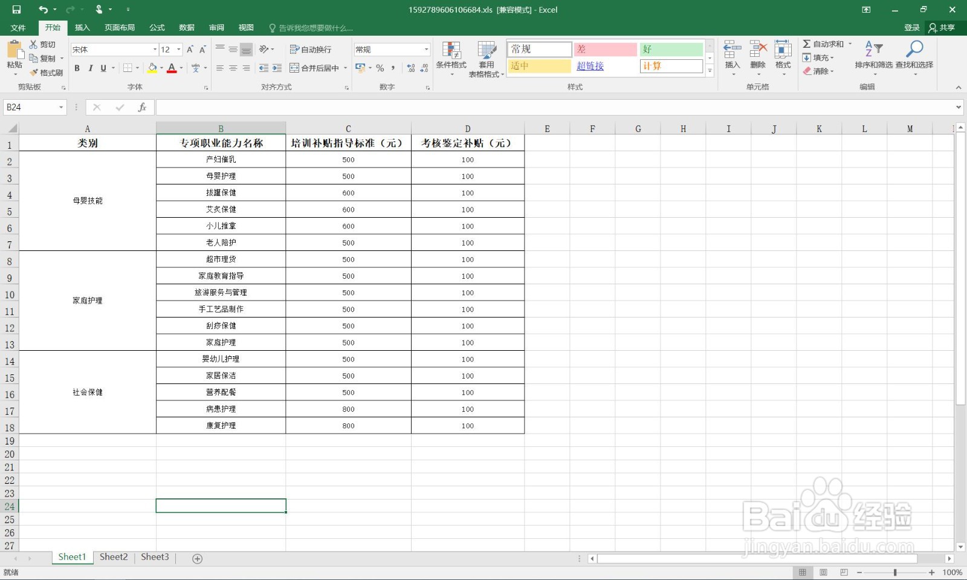Insert function fx button

143,107
